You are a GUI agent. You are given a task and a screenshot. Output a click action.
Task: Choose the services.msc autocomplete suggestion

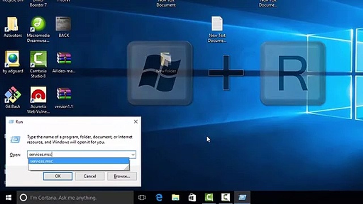click(79, 161)
